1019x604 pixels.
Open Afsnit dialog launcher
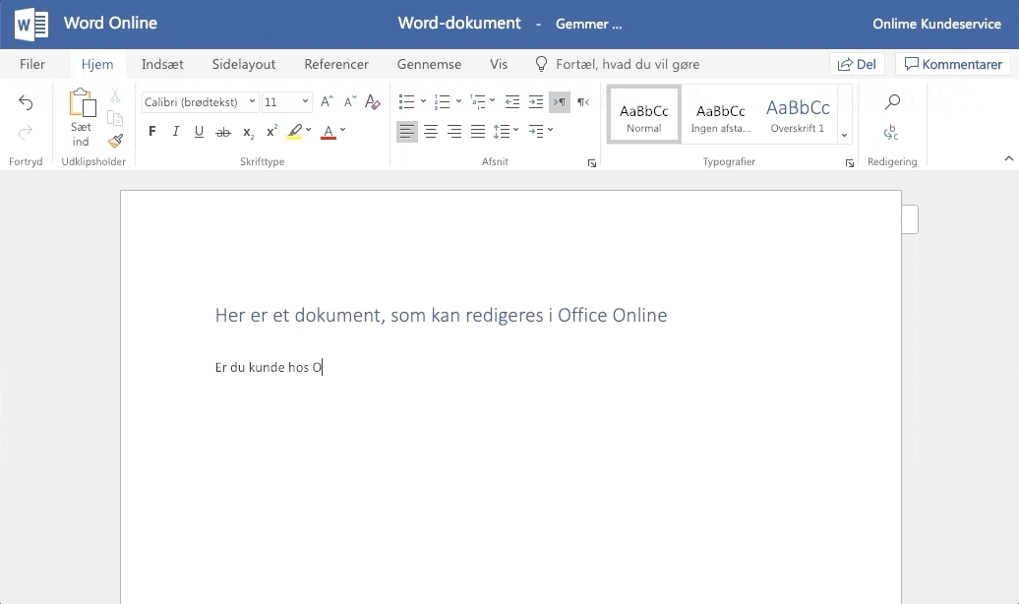pos(591,163)
